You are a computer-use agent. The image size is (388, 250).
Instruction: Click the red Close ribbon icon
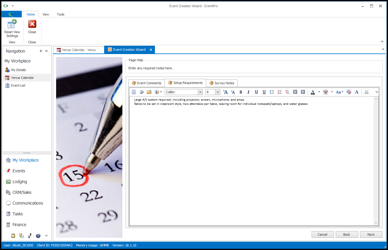click(x=32, y=24)
